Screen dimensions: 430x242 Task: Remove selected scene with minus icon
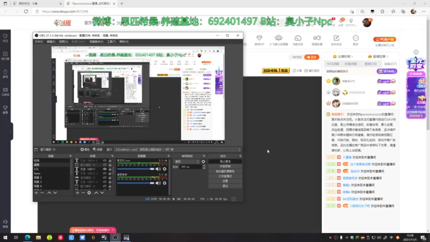(42, 193)
